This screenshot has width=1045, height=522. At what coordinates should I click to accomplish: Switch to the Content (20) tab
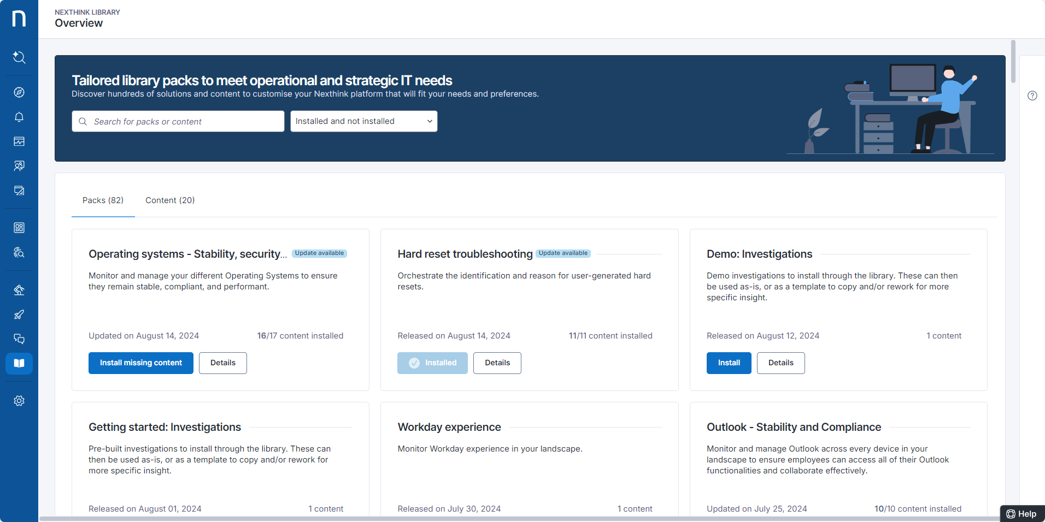pyautogui.click(x=169, y=200)
